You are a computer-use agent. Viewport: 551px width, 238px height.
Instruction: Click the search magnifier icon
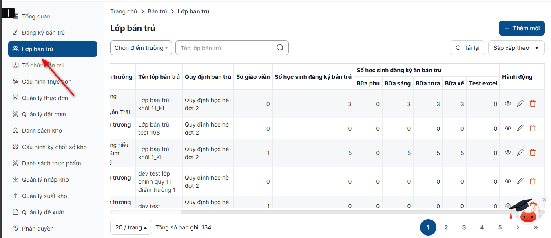[x=280, y=48]
